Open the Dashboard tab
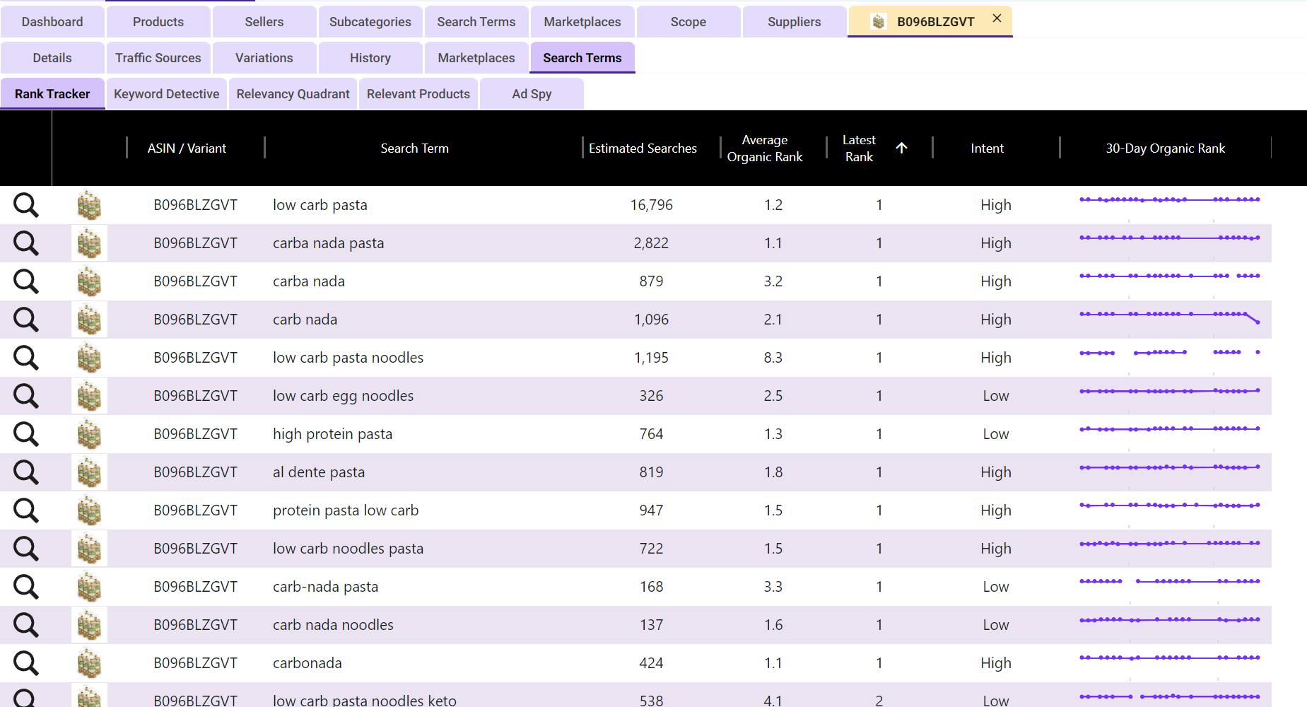Image resolution: width=1307 pixels, height=707 pixels. pos(52,22)
